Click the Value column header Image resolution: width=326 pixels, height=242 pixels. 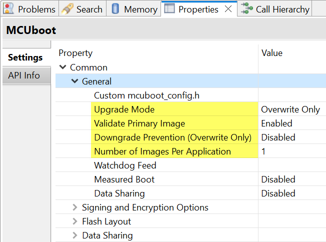tap(272, 53)
